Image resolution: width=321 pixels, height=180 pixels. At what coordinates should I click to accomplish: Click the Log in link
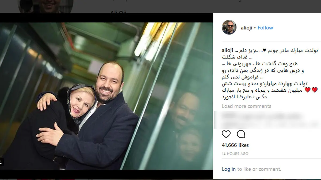229,169
